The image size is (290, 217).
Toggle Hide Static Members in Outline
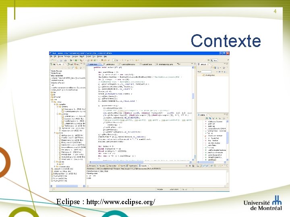pyautogui.click(x=213, y=118)
